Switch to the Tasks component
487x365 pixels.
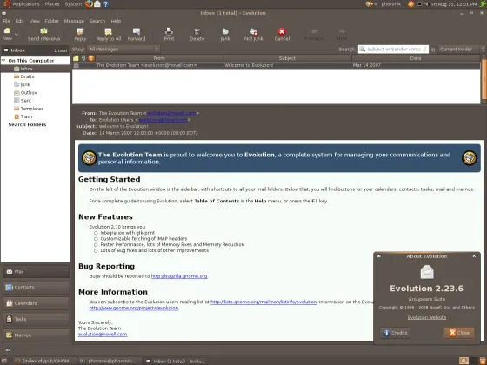coord(36,319)
